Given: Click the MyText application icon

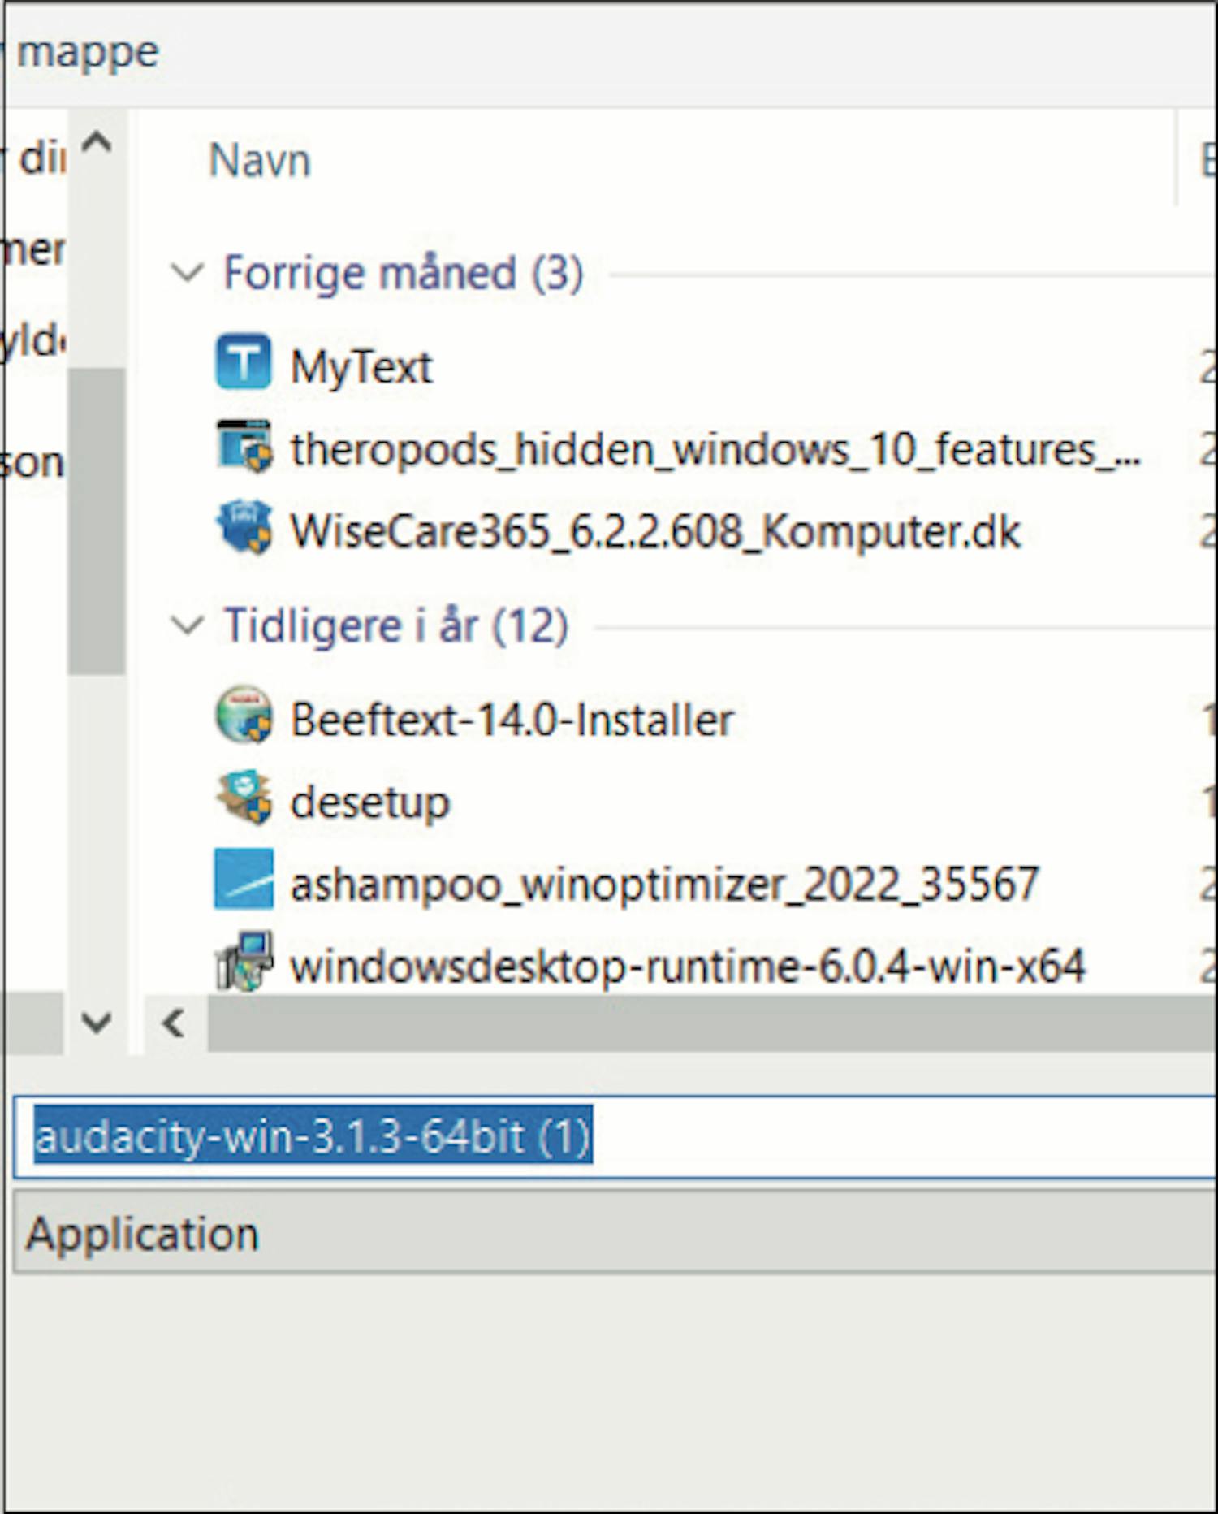Looking at the screenshot, I should pyautogui.click(x=243, y=362).
